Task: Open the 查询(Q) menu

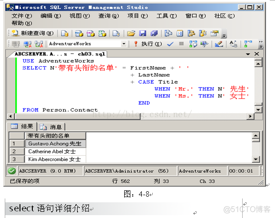Action: click(x=108, y=16)
